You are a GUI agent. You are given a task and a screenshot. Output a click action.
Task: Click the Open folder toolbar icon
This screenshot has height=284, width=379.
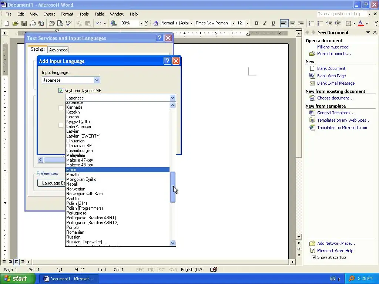click(15, 23)
